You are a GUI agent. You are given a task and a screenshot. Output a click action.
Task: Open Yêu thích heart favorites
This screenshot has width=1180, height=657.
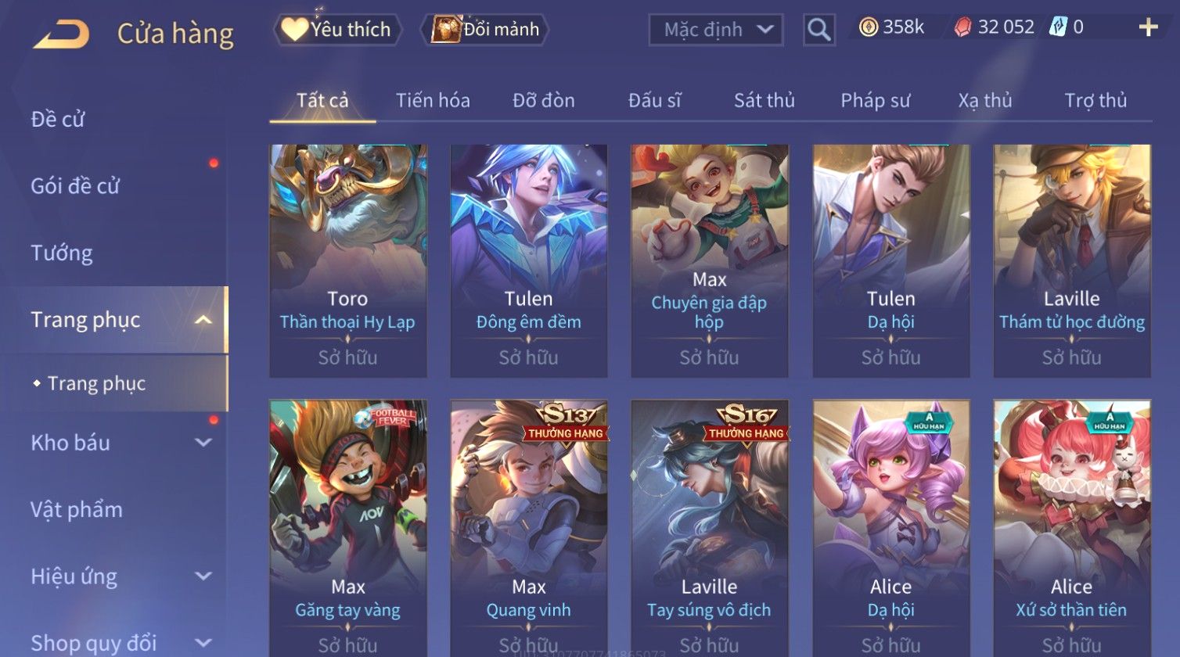[x=337, y=30]
